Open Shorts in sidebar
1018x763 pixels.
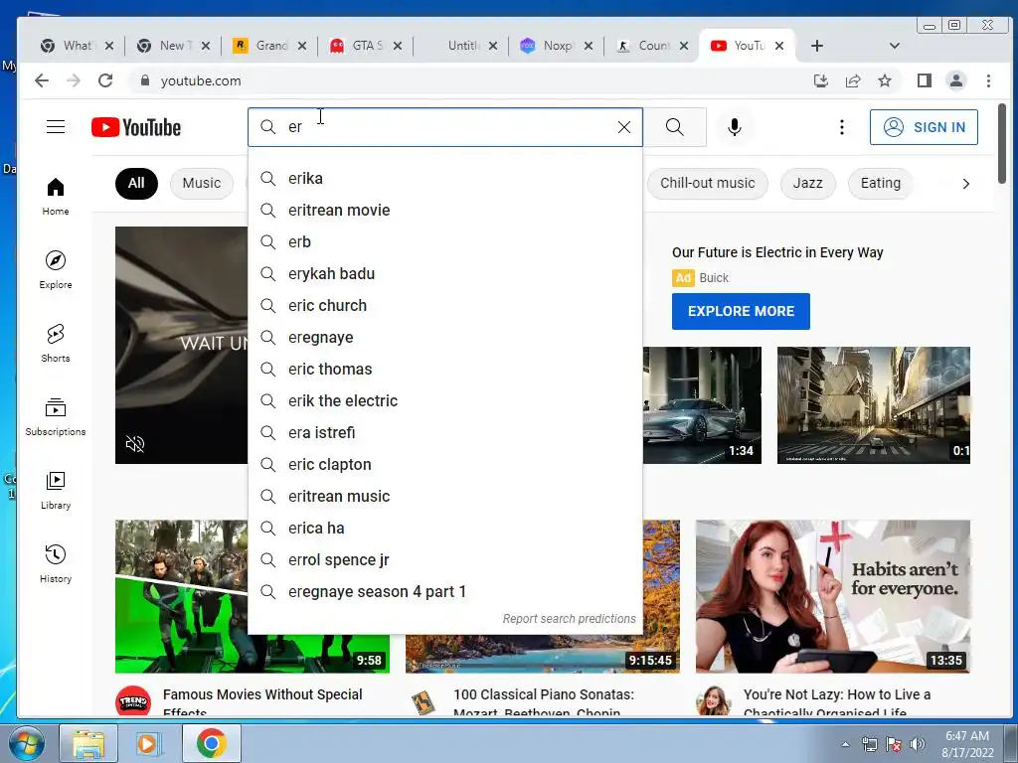[x=56, y=343]
